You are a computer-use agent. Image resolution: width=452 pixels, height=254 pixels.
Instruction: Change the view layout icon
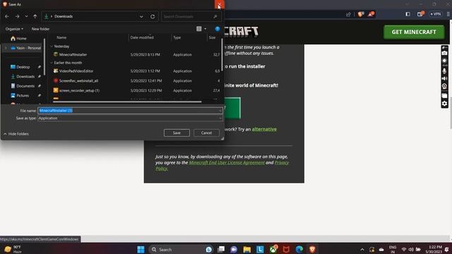click(x=199, y=29)
